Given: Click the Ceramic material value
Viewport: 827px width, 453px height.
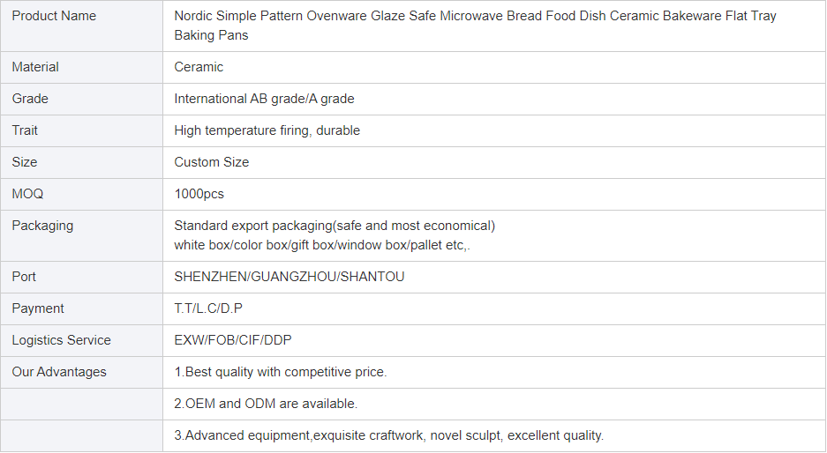Looking at the screenshot, I should [199, 67].
